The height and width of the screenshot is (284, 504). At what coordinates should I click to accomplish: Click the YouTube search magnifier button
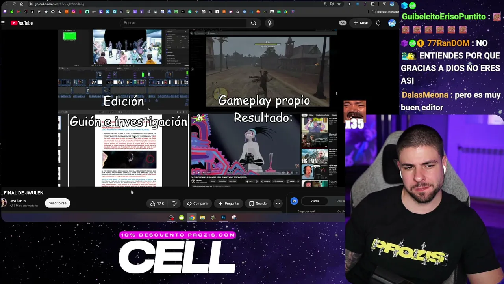pos(254,23)
